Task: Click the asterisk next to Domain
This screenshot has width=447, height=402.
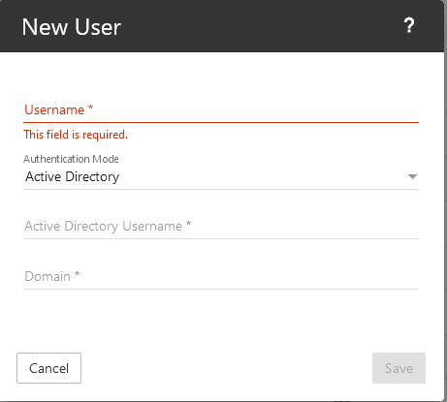Action: click(77, 274)
